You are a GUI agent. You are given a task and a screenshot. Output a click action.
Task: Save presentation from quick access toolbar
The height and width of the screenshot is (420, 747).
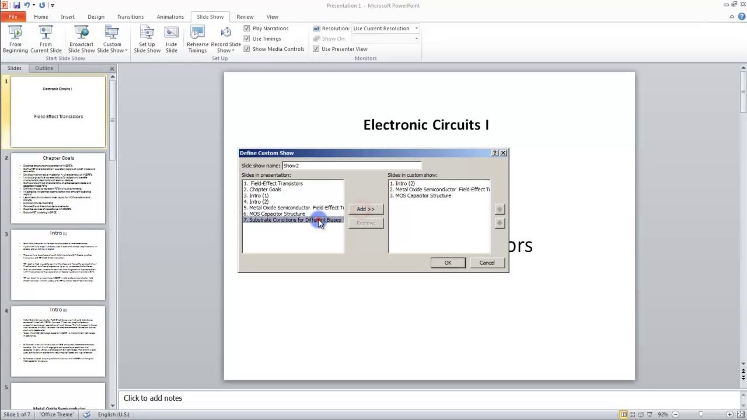click(17, 5)
